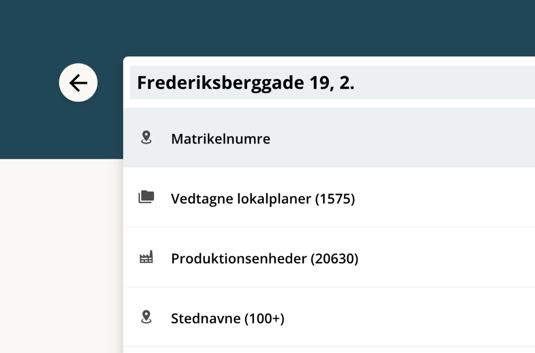
Task: Click the factory icon beside Produktionsenheder
Action: pos(146,258)
